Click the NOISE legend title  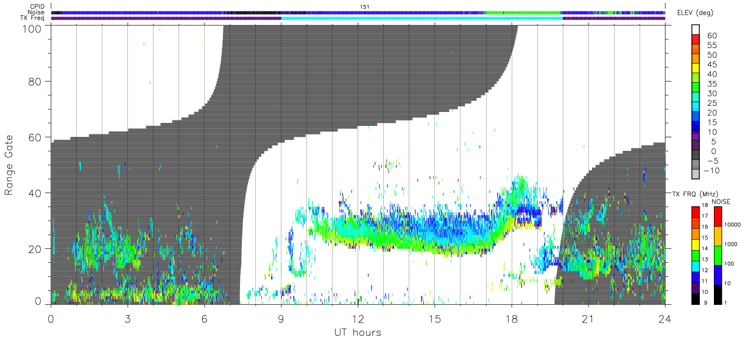721,201
